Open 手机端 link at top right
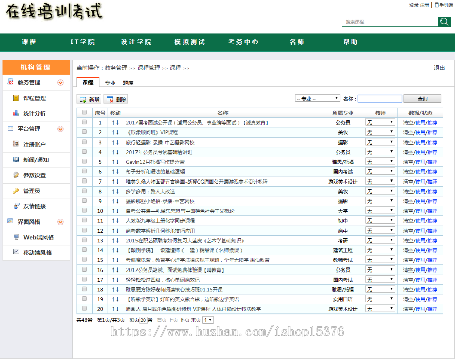 click(x=443, y=5)
